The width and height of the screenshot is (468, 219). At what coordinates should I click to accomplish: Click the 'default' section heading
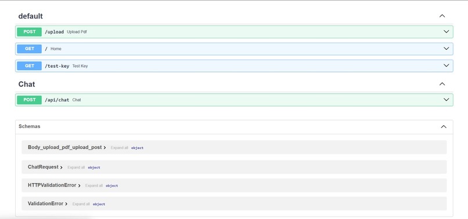click(x=30, y=16)
